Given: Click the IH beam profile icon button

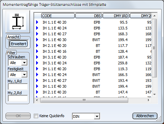Looking at the screenshot, I should pos(18,22).
